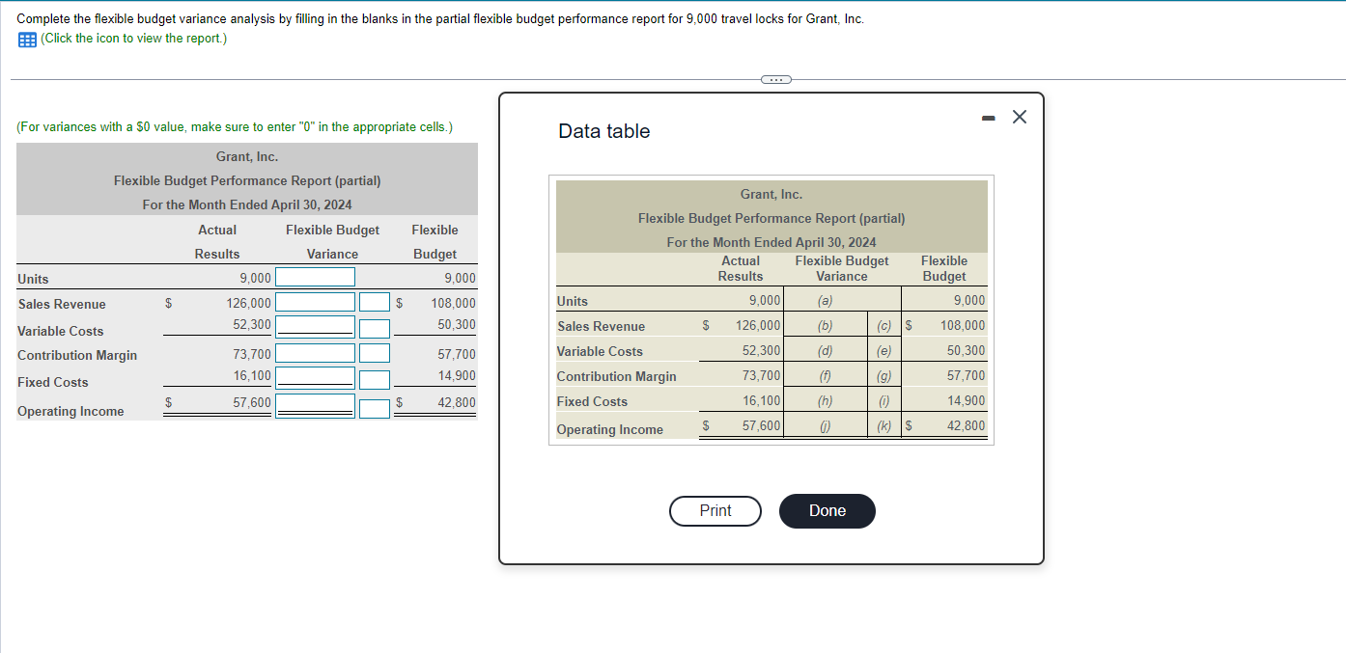
Task: Click 42,800 in the data table
Action: 967,426
